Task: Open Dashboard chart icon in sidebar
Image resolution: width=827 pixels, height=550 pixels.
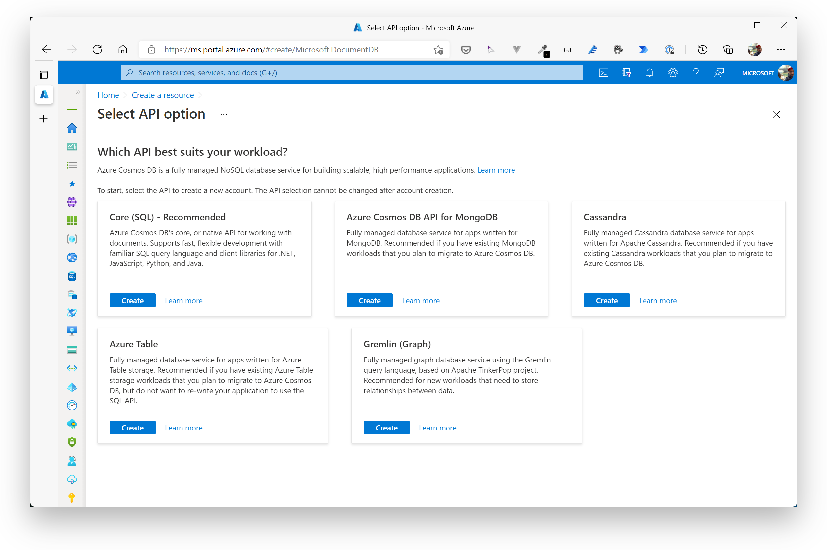Action: 72,147
